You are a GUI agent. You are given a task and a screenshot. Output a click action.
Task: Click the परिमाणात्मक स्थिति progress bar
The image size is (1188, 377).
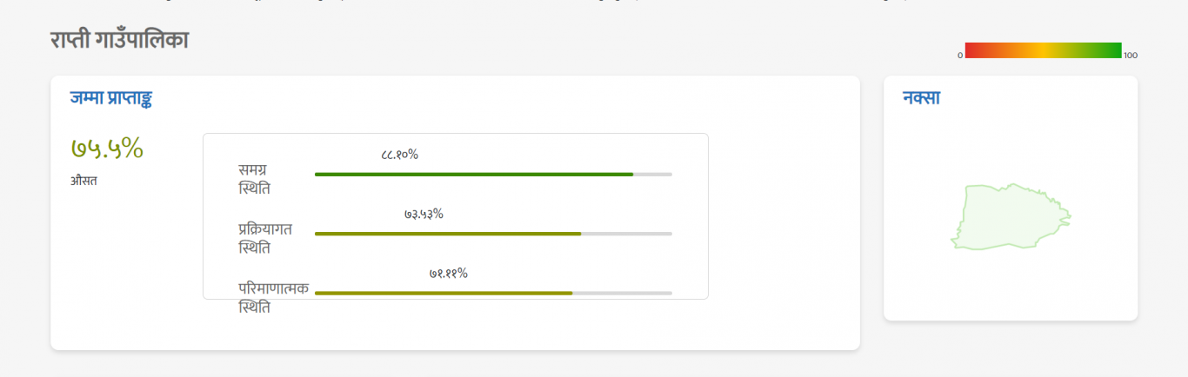pyautogui.click(x=493, y=293)
